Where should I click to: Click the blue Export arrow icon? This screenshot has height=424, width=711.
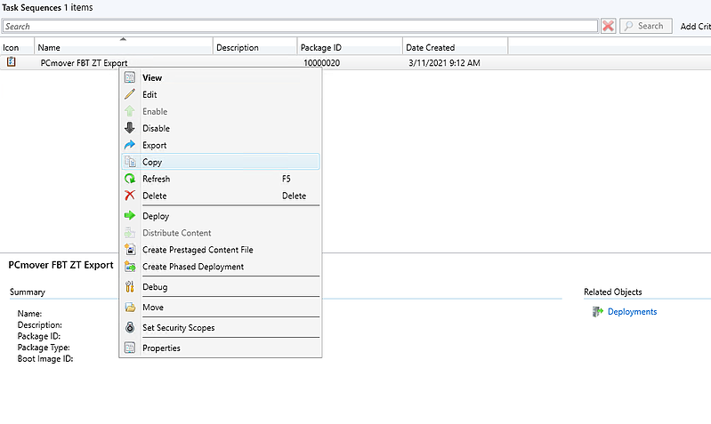point(130,145)
